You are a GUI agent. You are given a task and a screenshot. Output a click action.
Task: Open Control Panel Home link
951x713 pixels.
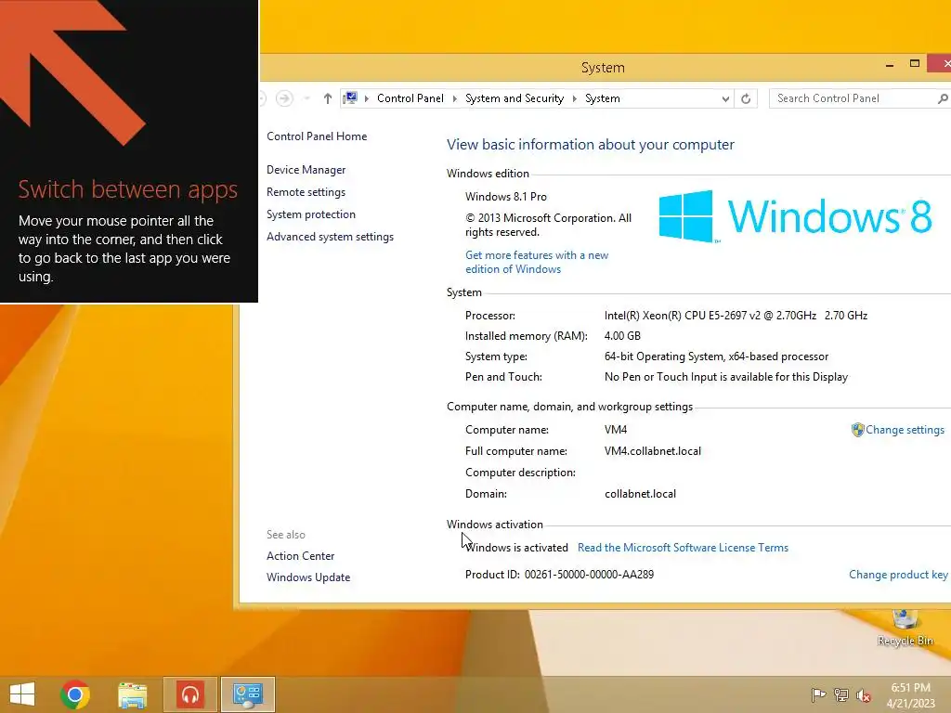[x=317, y=136]
